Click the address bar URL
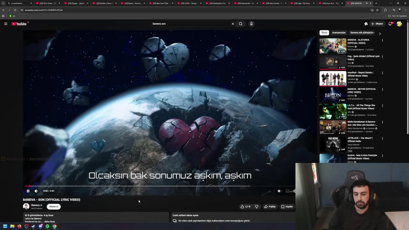409x230 pixels. point(44,10)
